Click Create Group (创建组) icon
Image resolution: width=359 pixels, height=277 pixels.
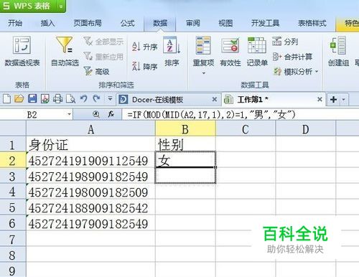tap(337, 45)
